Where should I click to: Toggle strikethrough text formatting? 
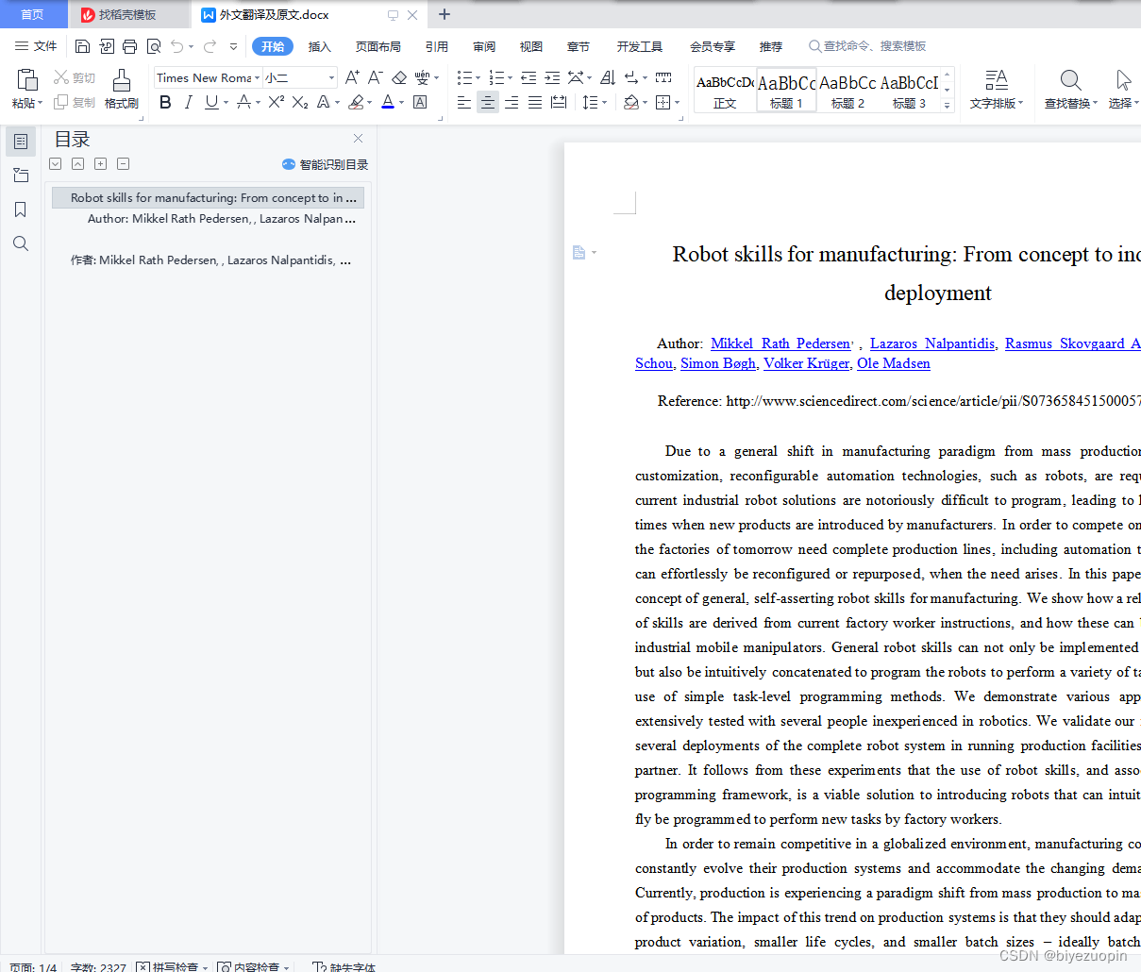click(243, 102)
